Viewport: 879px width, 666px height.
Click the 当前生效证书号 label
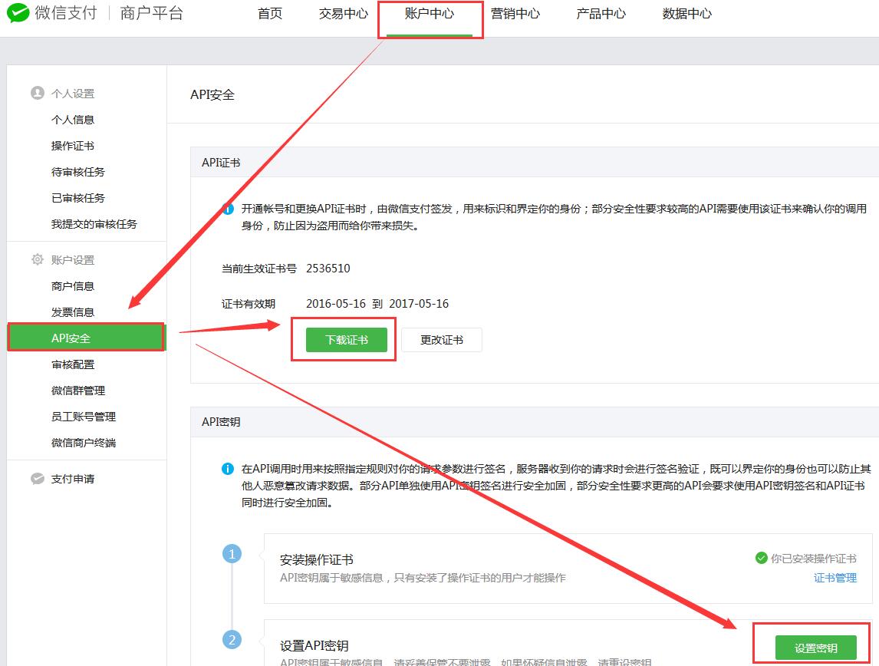(x=259, y=269)
